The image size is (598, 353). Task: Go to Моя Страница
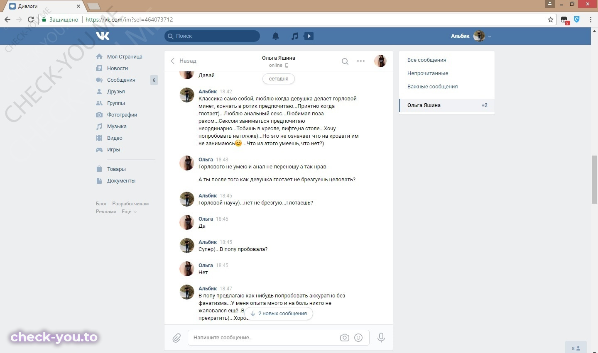coord(125,57)
